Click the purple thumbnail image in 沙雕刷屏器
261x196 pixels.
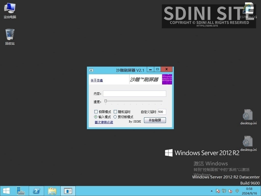tap(167, 79)
